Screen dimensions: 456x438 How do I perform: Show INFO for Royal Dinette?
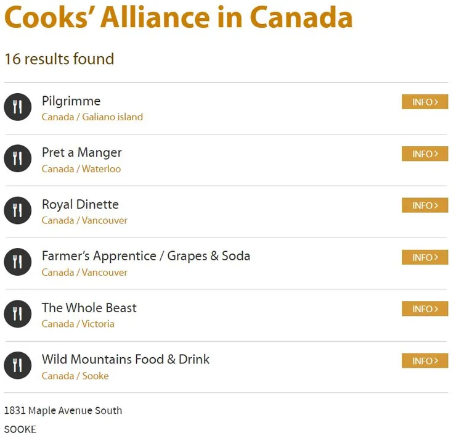click(x=425, y=205)
